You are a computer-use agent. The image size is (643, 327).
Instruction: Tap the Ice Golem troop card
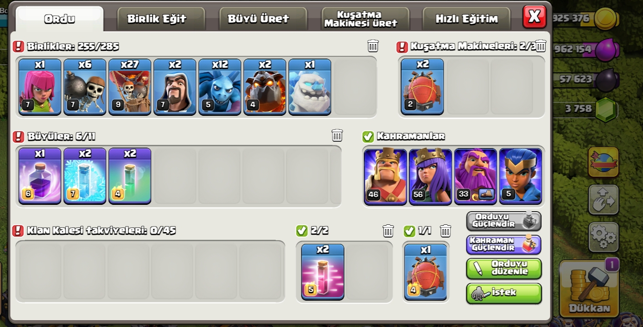309,86
